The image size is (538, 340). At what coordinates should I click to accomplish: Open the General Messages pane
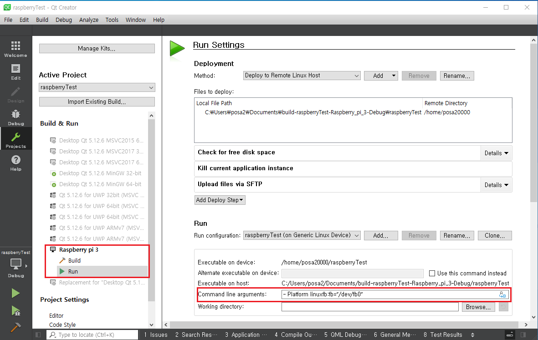(x=395, y=335)
